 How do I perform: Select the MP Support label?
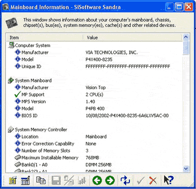point(33,94)
